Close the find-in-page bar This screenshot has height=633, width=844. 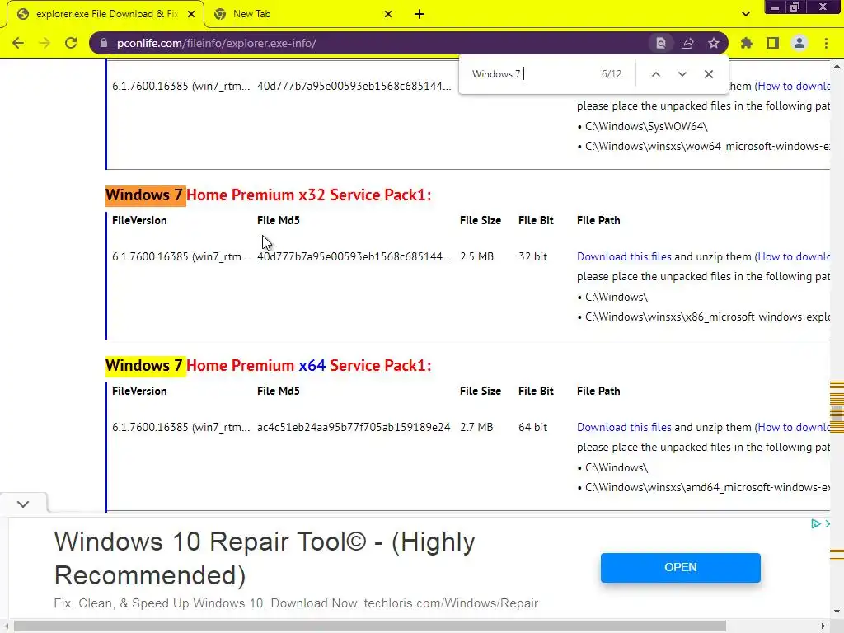click(708, 74)
